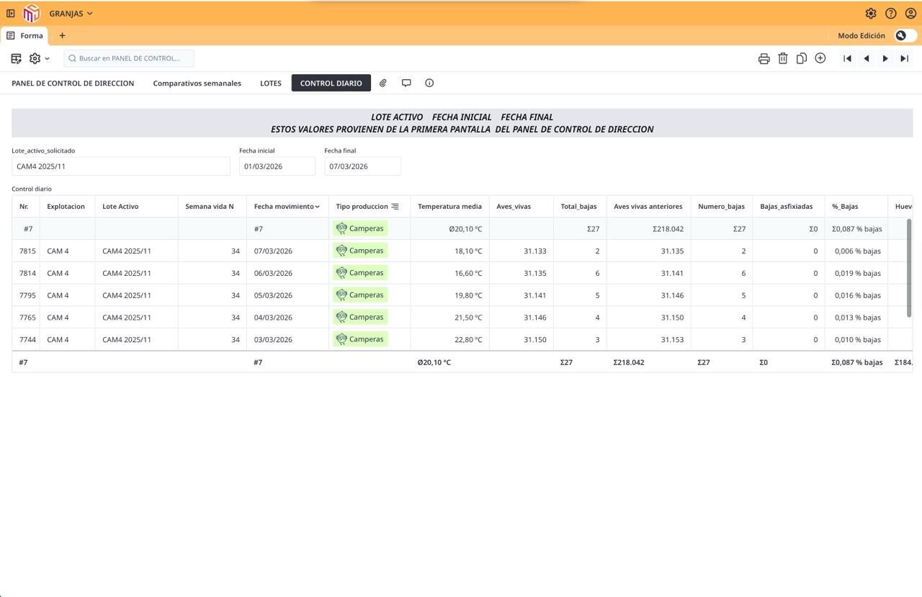Toggle the sidebar panel icon at top-left
This screenshot has width=922, height=597.
click(x=10, y=13)
